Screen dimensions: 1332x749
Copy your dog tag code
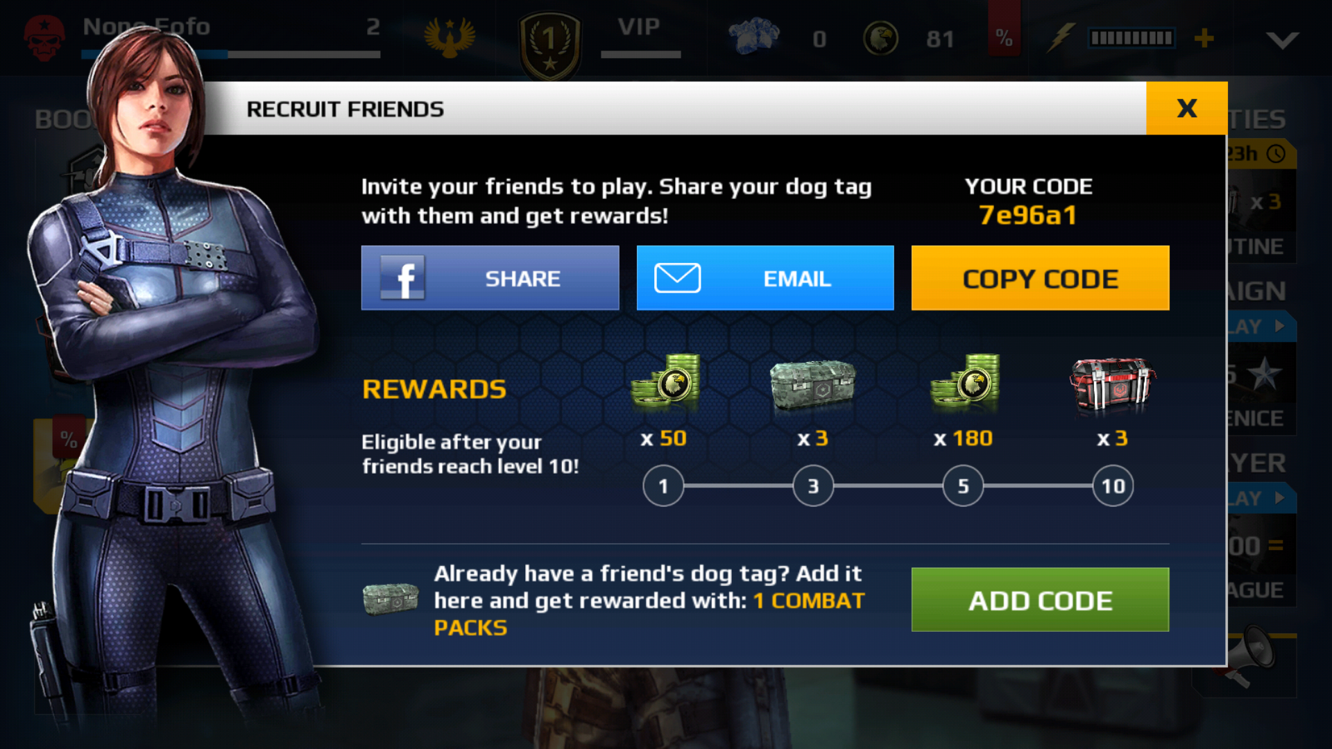click(x=1040, y=278)
